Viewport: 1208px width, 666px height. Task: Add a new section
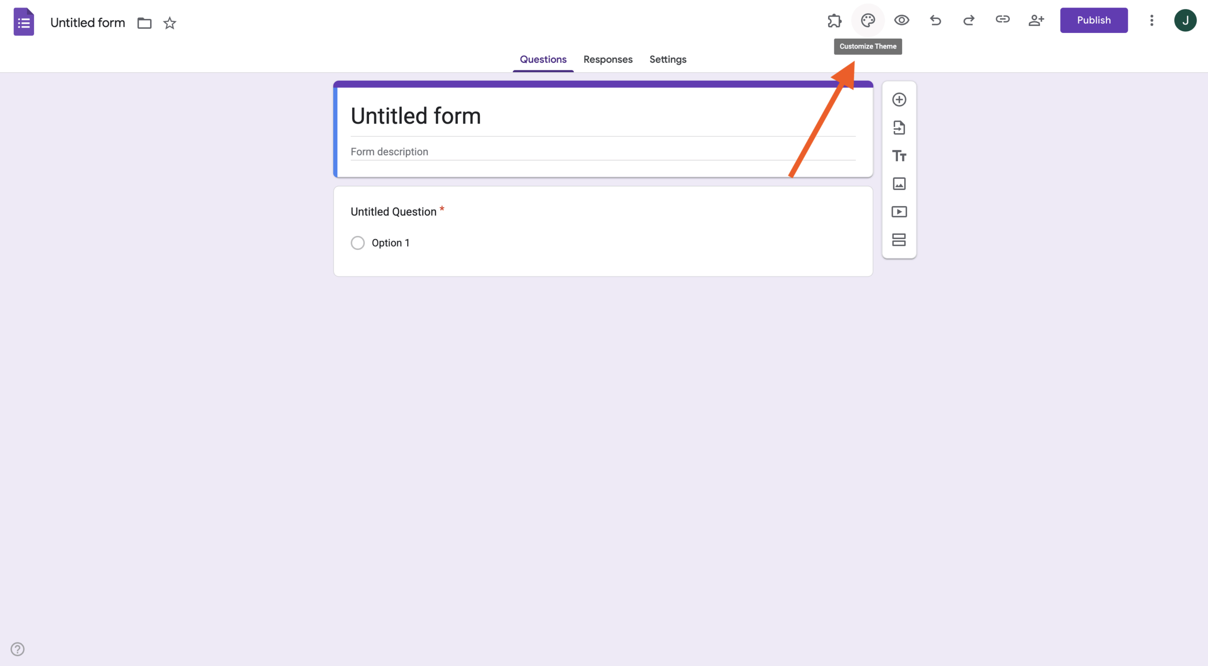tap(899, 240)
